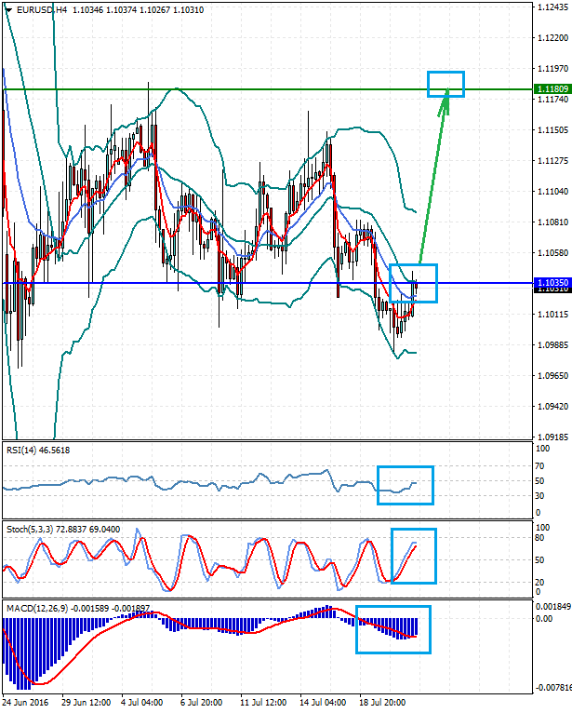
Task: Click the green upward forecast arrow
Action: (x=433, y=175)
